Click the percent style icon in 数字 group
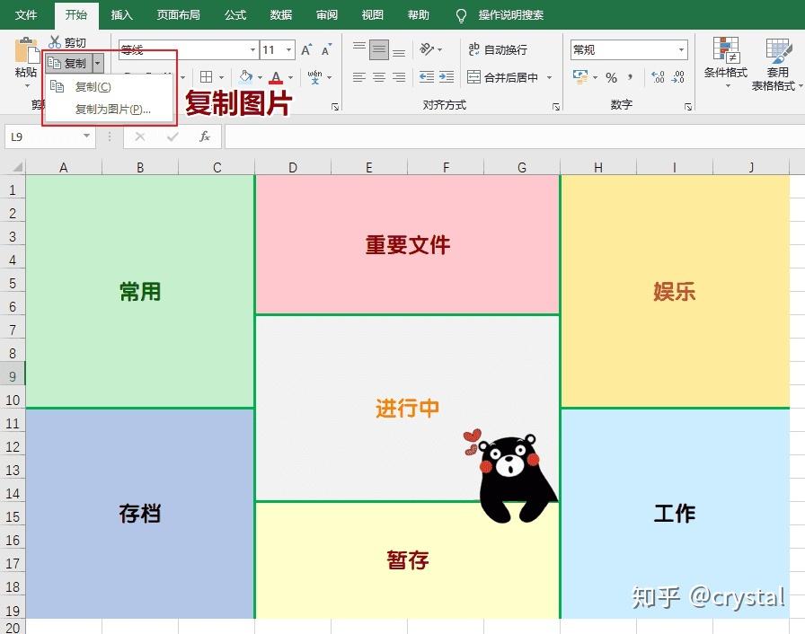The height and width of the screenshot is (634, 805). 612,75
